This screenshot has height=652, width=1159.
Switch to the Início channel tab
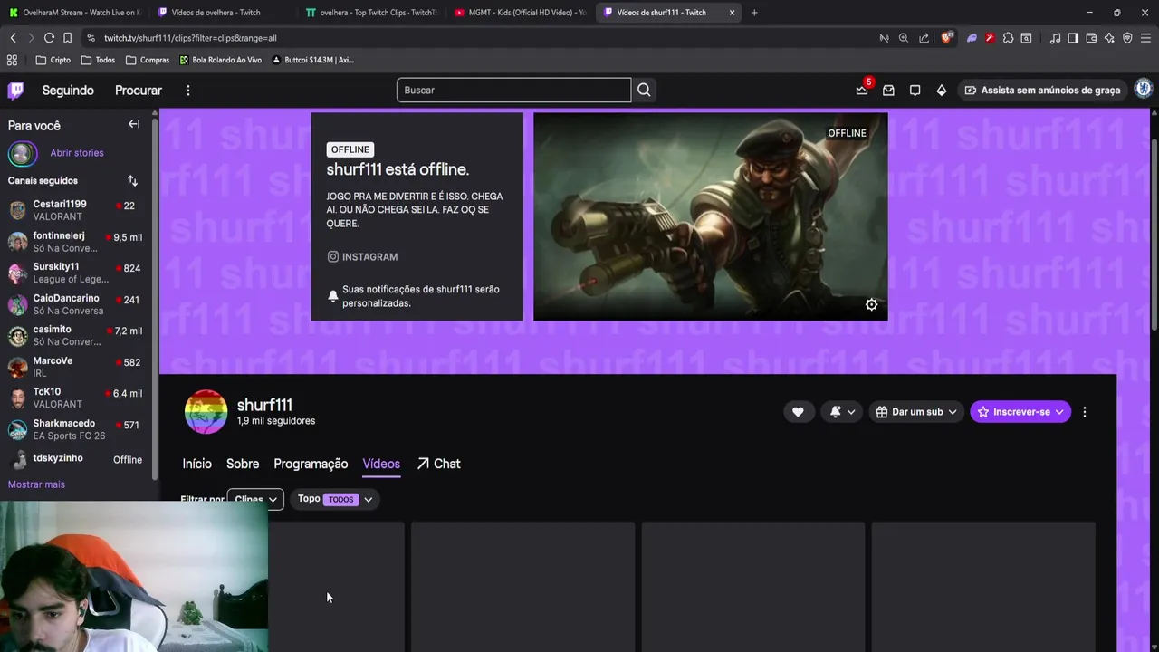(x=196, y=464)
